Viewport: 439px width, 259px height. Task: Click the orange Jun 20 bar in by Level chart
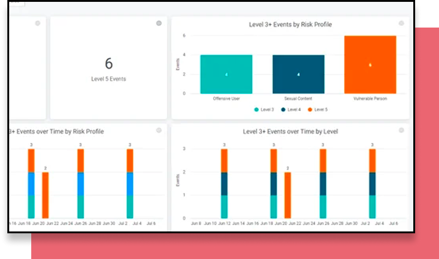pos(287,195)
